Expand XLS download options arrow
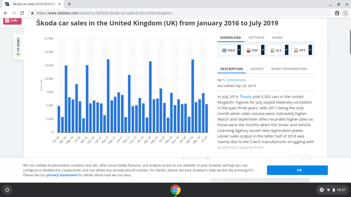 (286, 50)
